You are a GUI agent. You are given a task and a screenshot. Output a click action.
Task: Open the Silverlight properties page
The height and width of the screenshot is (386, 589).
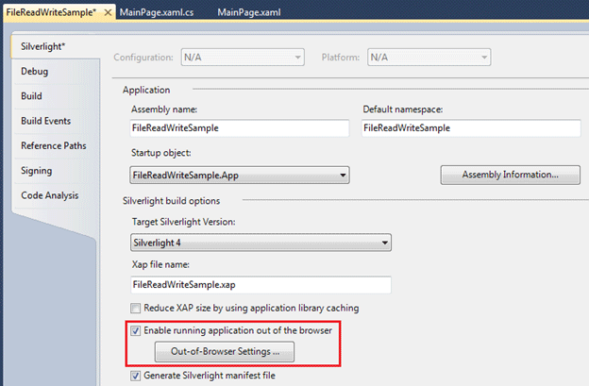43,46
